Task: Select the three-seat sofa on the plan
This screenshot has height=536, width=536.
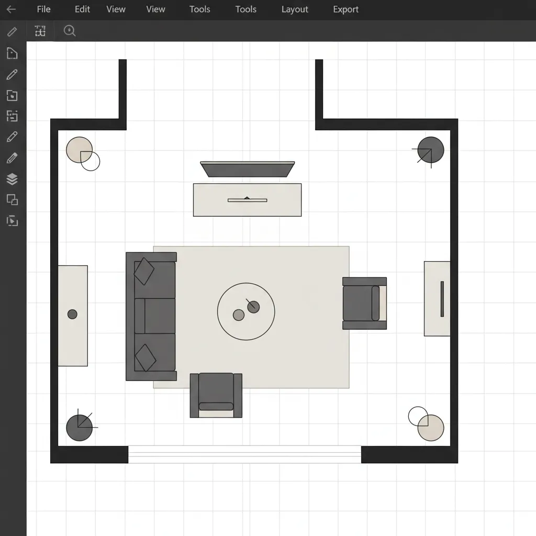Action: [x=151, y=316]
